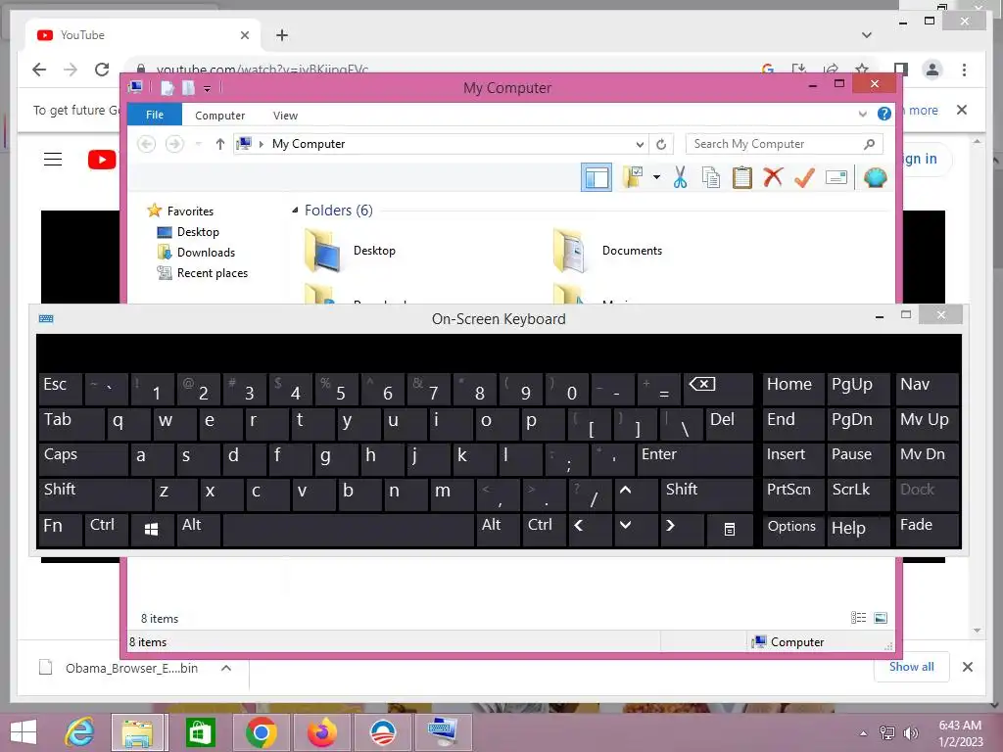Screen dimensions: 1003x752
Task: Click the orange checkmark icon in toolbar
Action: point(804,177)
